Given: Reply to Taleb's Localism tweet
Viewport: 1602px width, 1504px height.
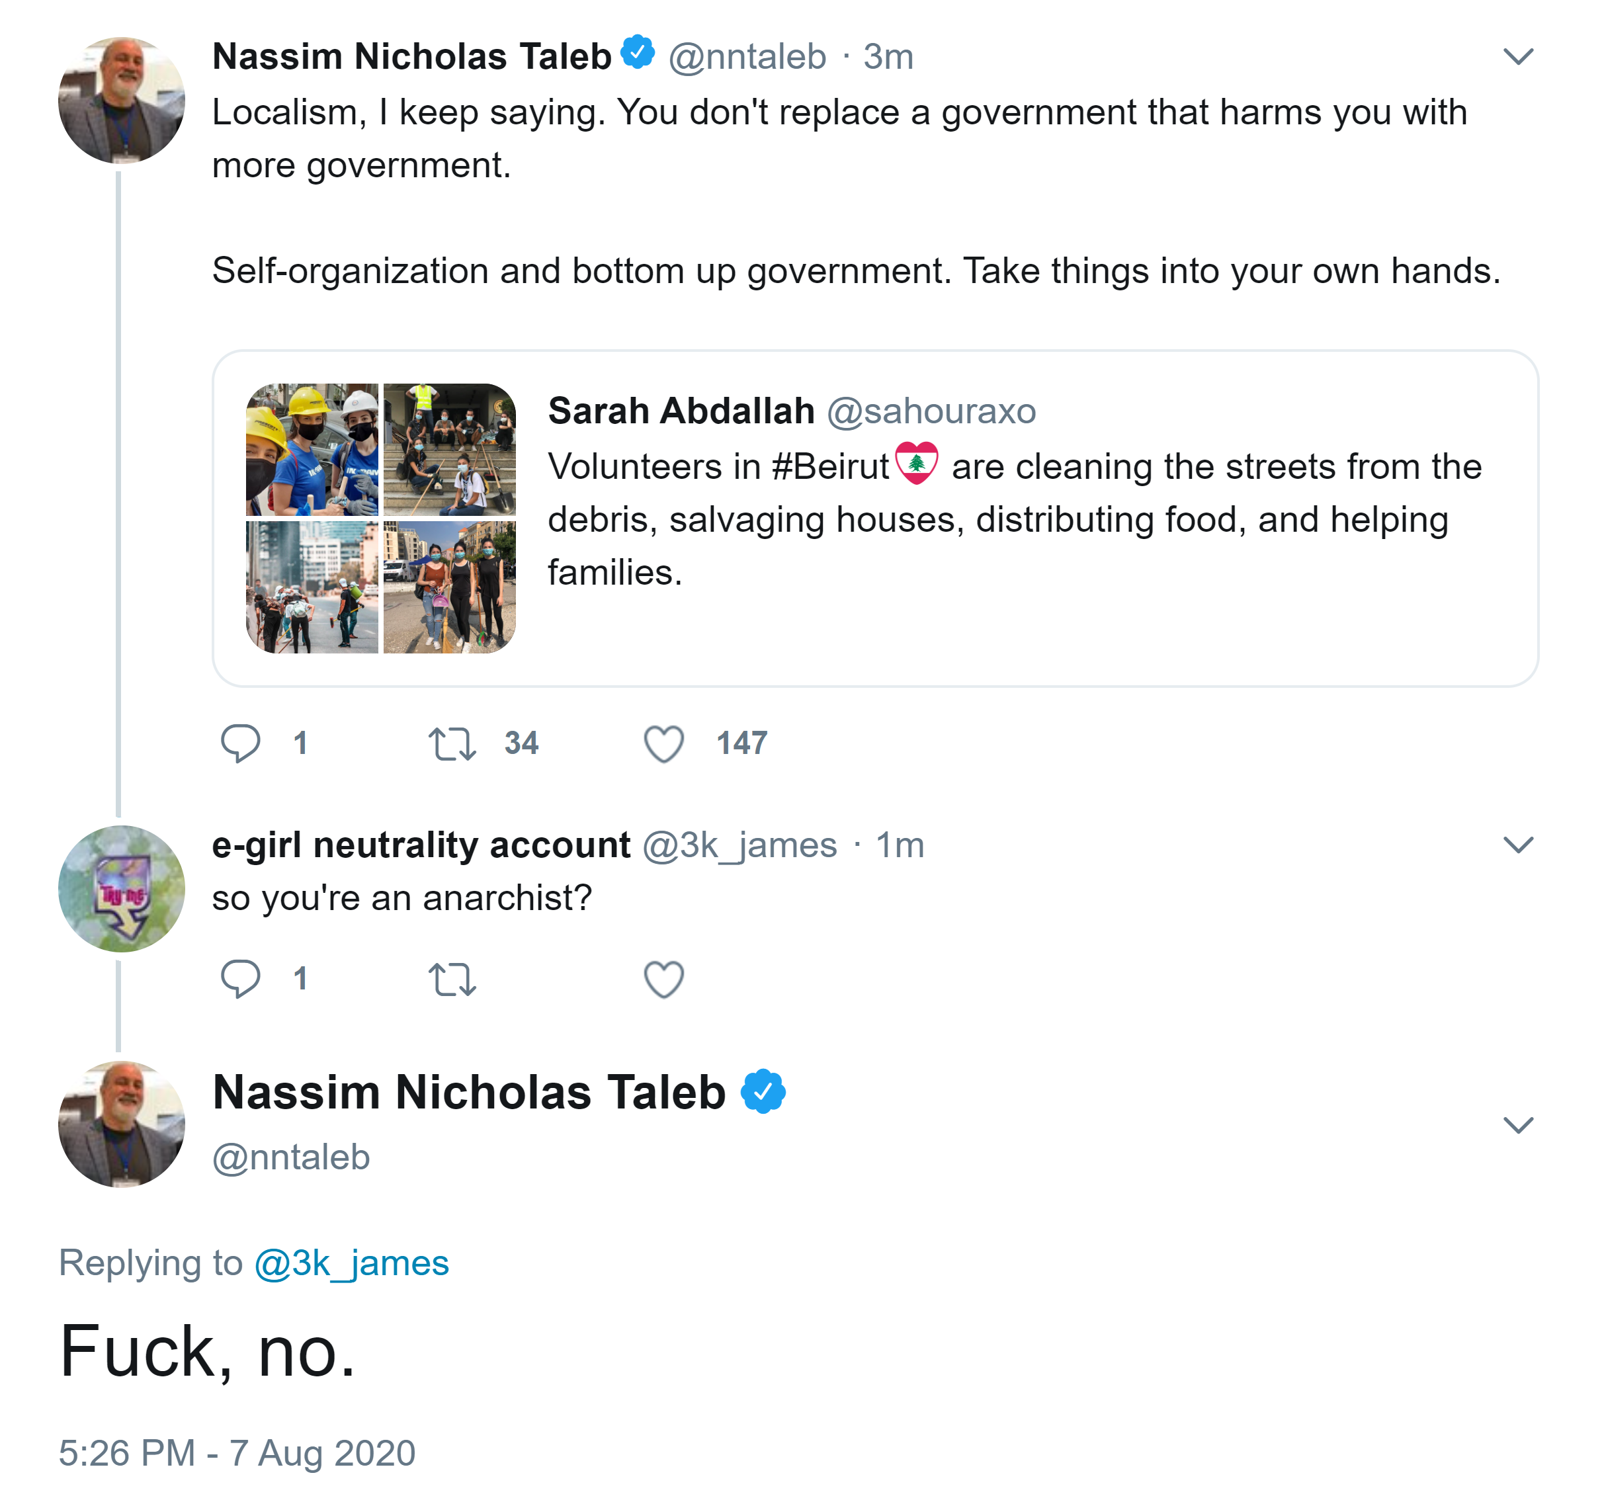Looking at the screenshot, I should point(240,743).
